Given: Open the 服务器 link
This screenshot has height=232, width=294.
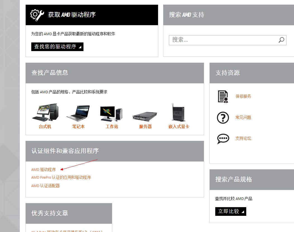Looking at the screenshot, I should point(145,126).
